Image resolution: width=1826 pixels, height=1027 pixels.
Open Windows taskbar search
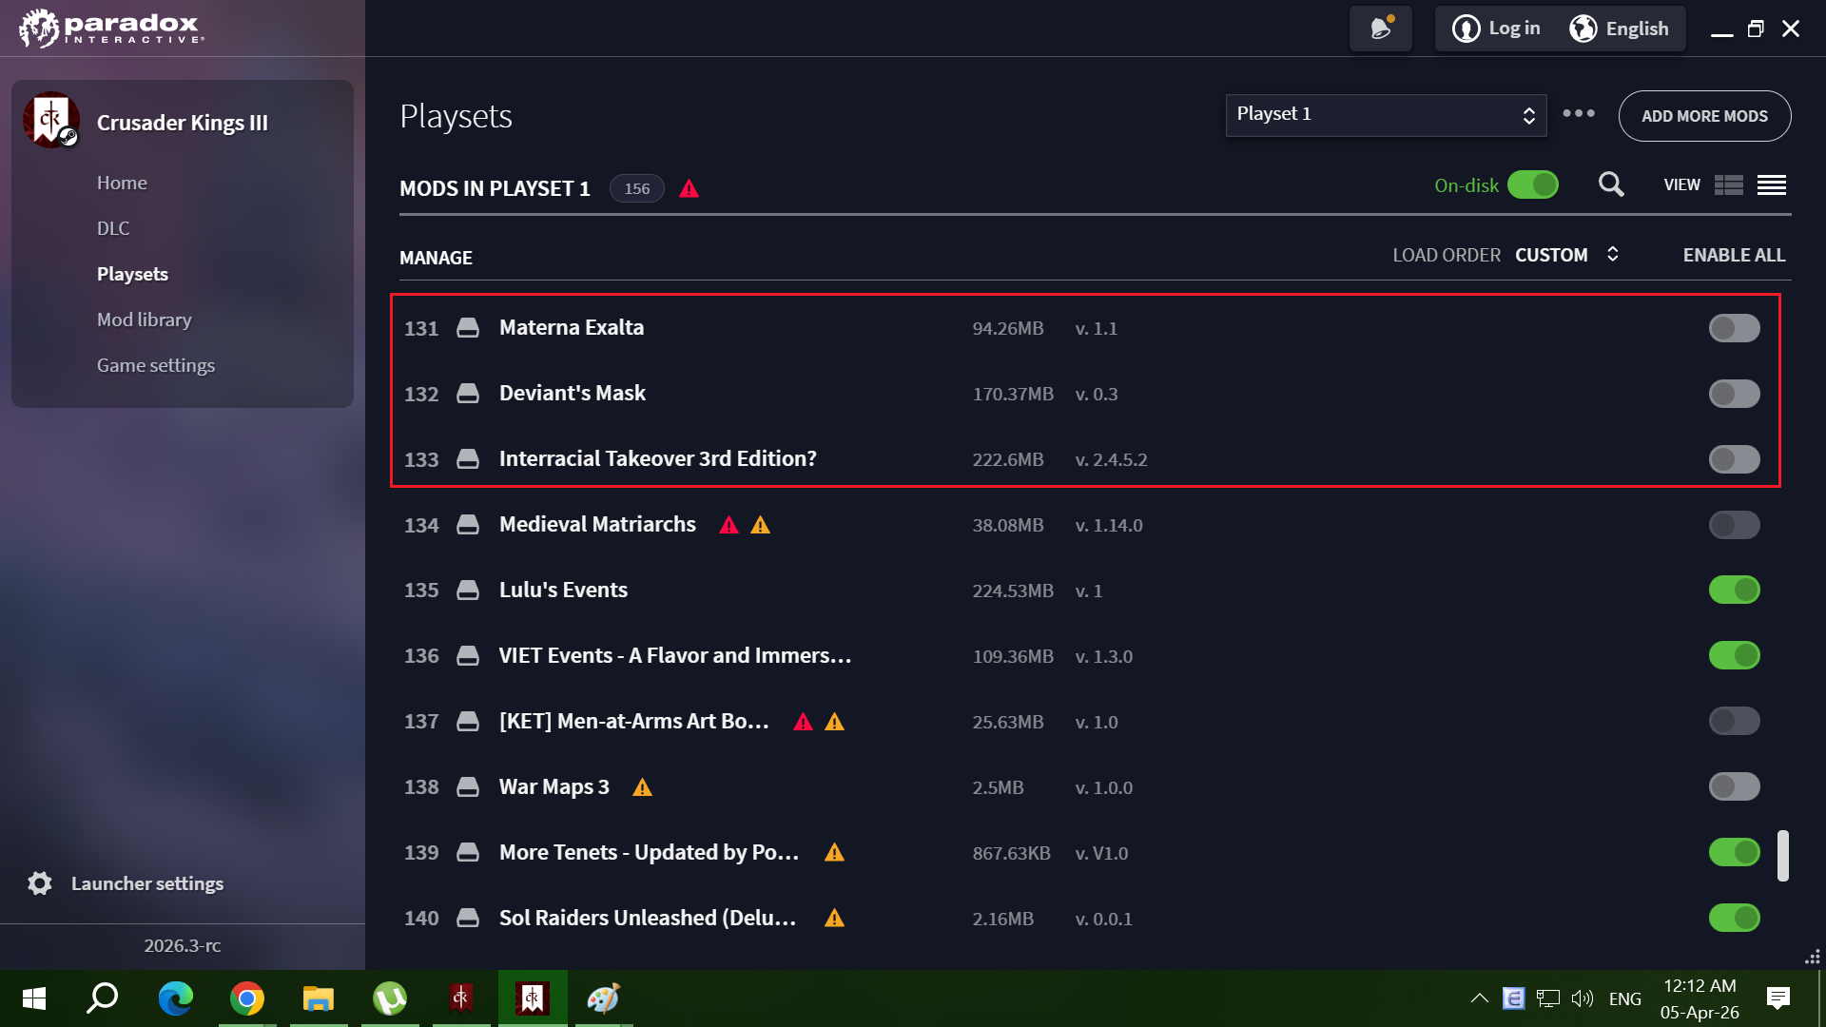click(103, 998)
